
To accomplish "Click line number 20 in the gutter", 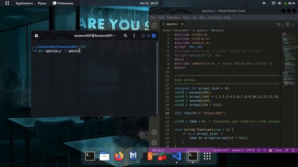I will [x=167, y=113].
